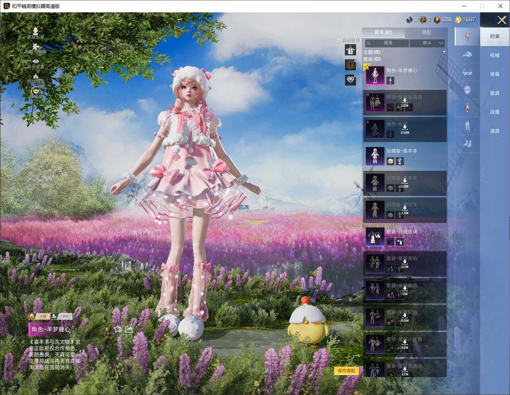Expand the 主题(19) section arrow
The width and height of the screenshot is (510, 395).
pyautogui.click(x=444, y=52)
